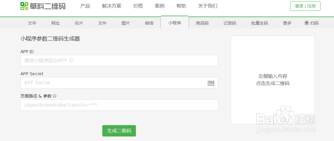334x141 pixels.
Task: Open the 解决方案 menu
Action: [x=112, y=6]
